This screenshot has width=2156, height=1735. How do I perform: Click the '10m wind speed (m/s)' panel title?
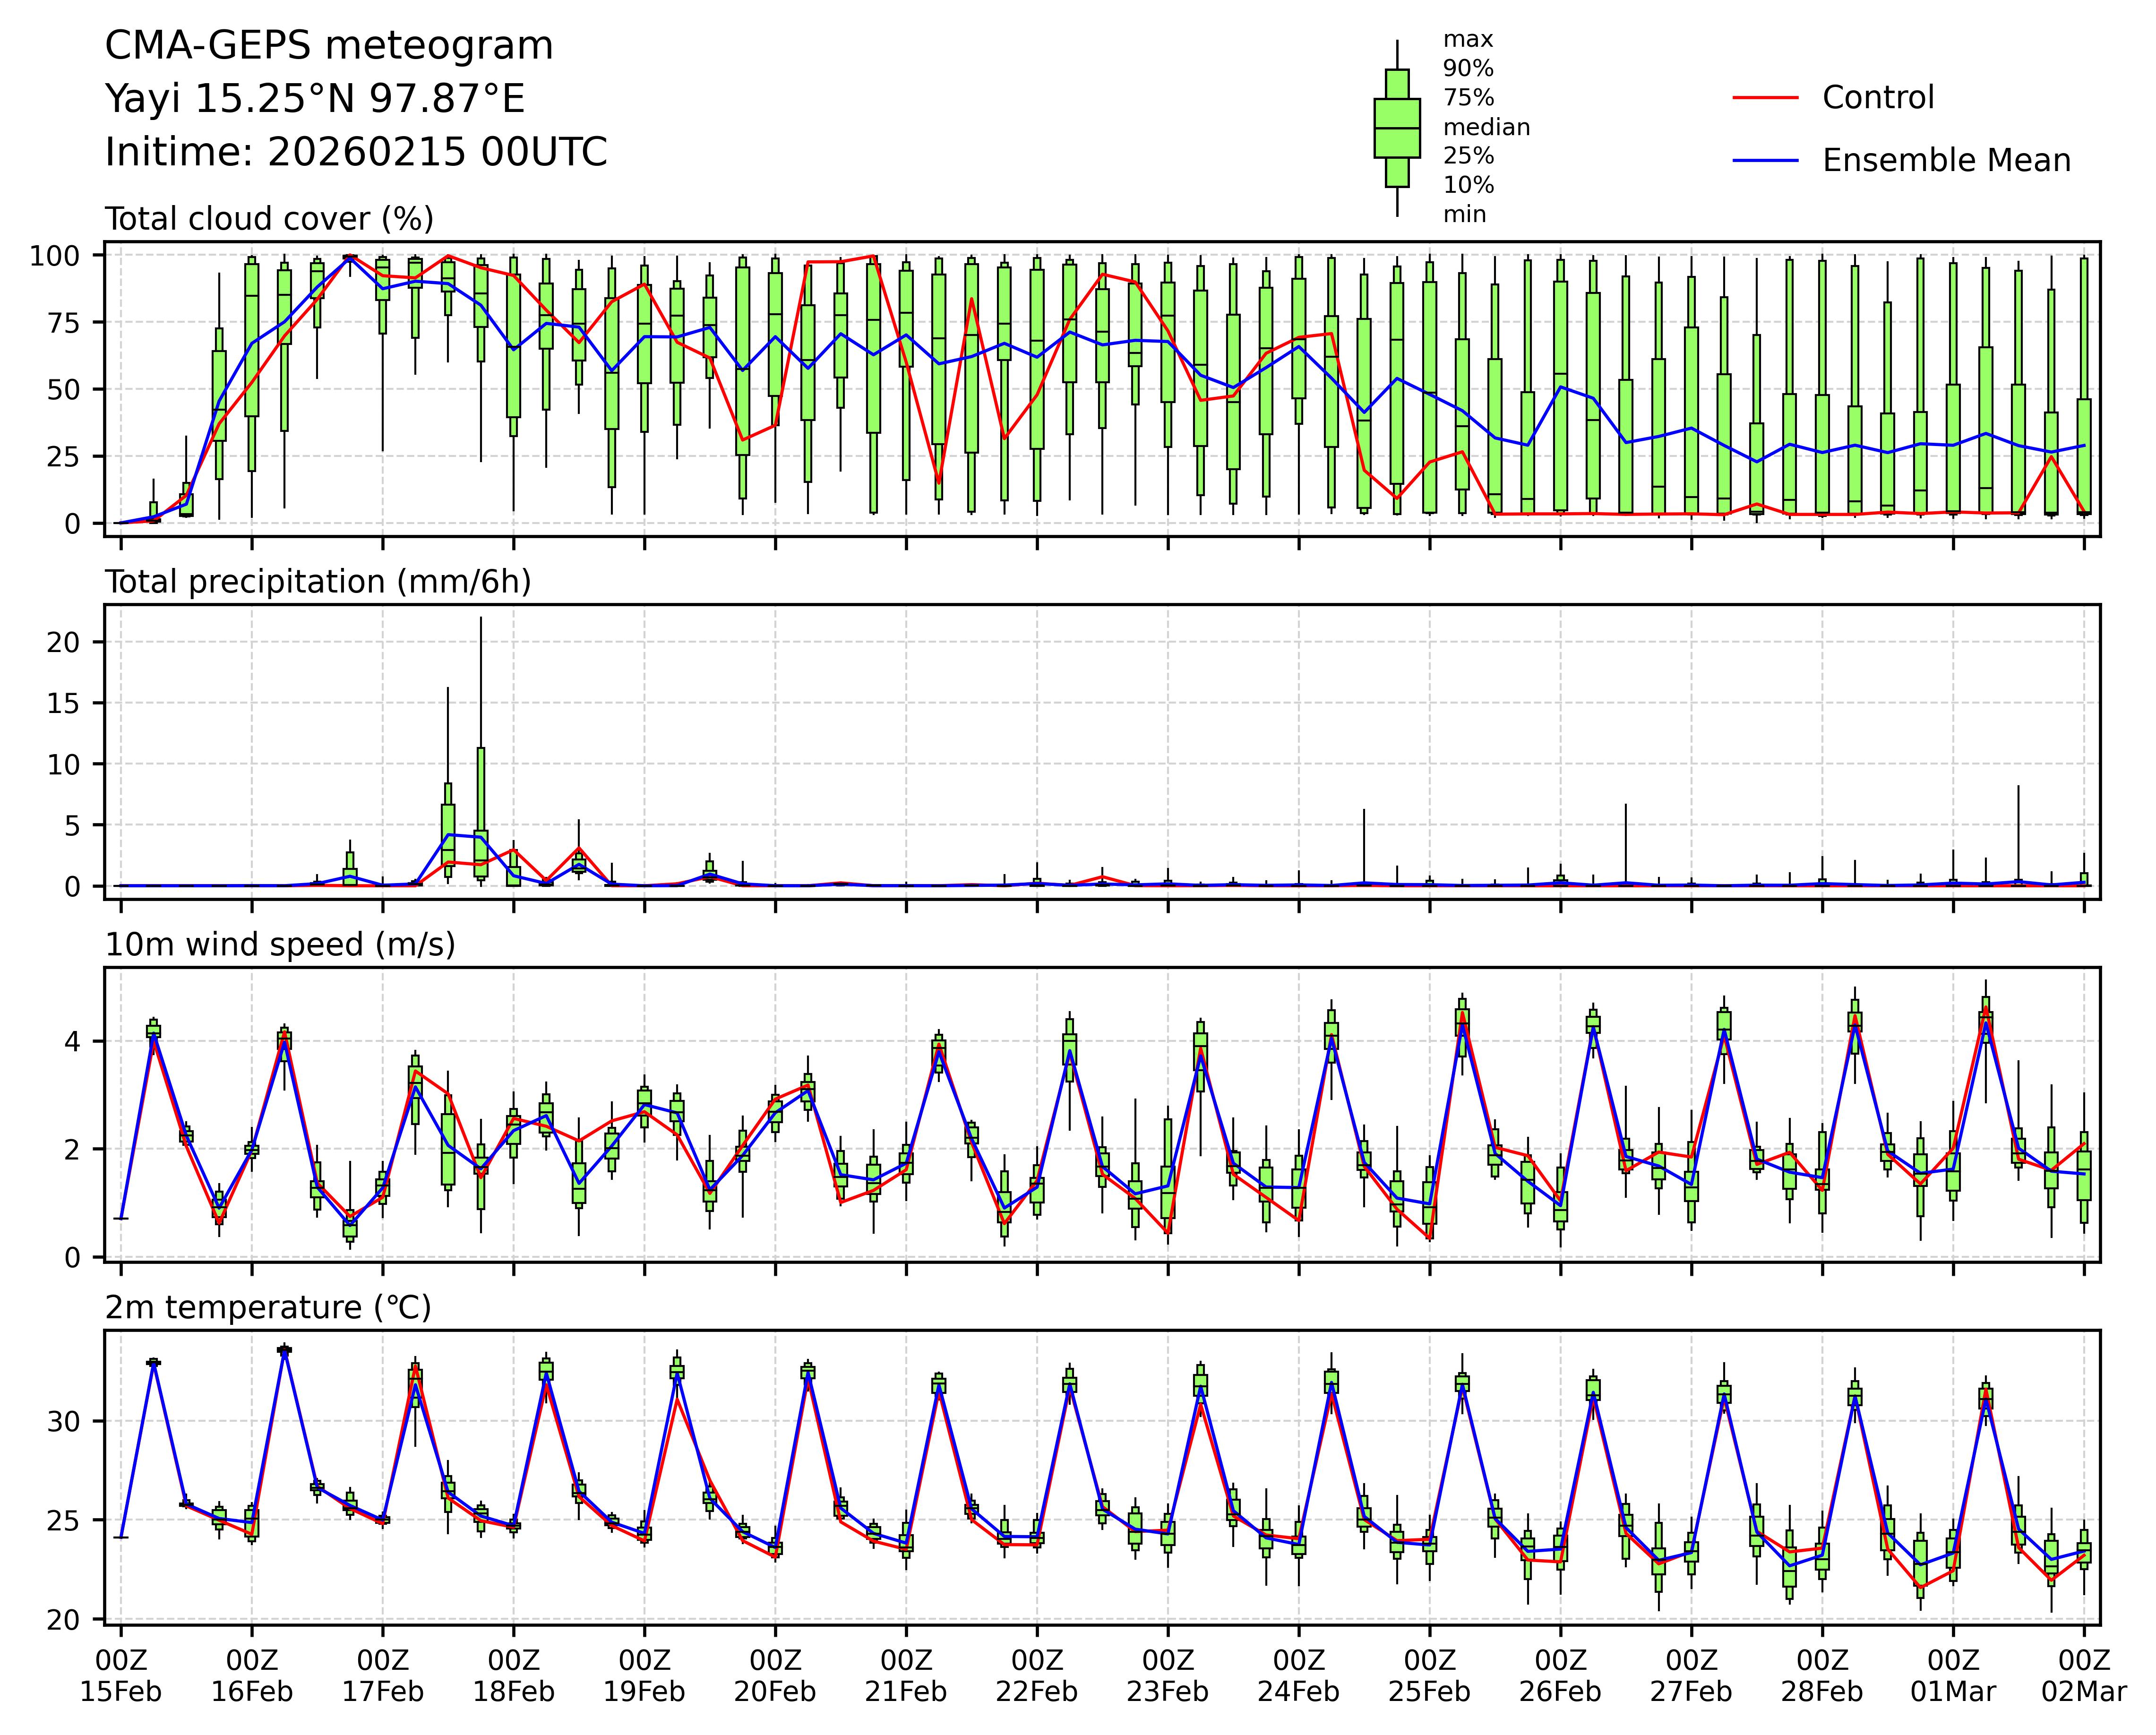(280, 945)
